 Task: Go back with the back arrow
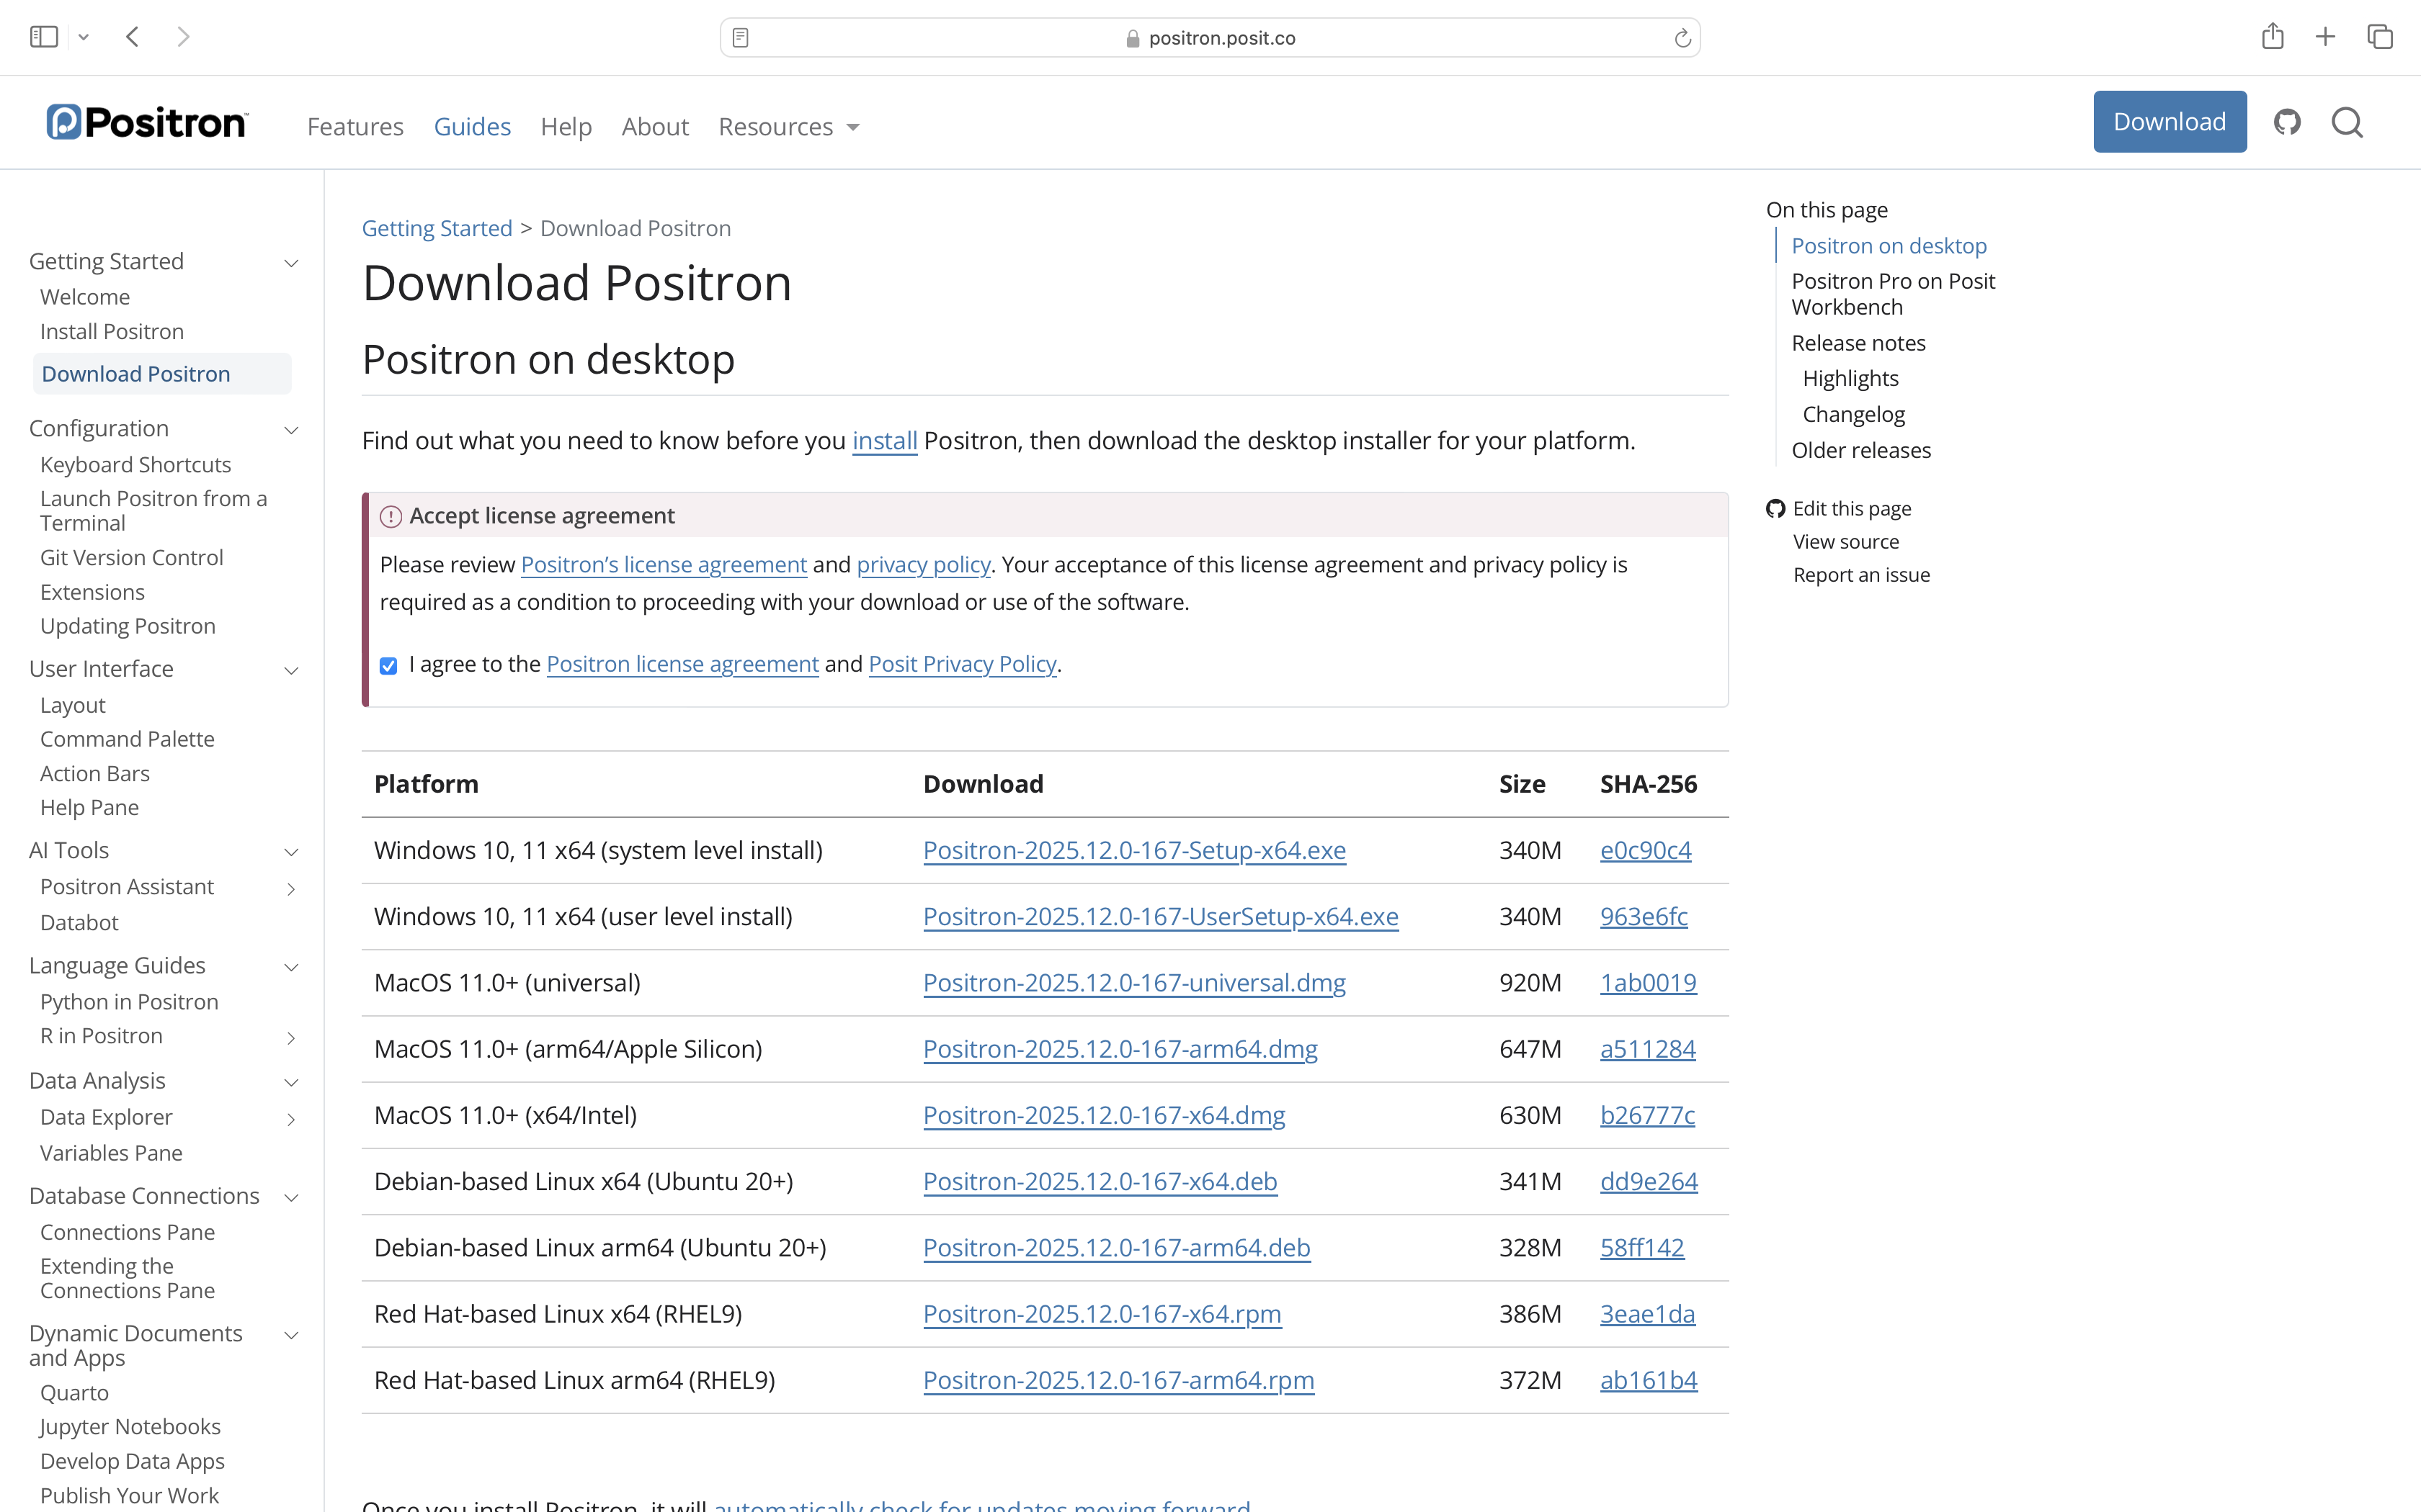coord(133,37)
